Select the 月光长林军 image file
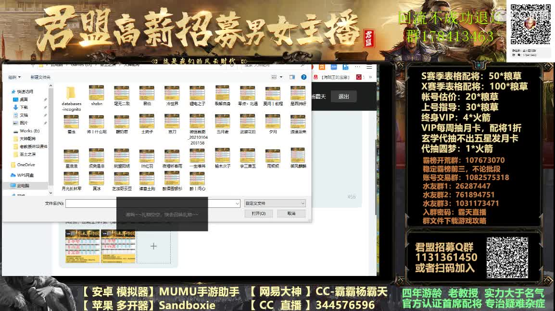Screen dimensions: 555x311 [x=71, y=181]
